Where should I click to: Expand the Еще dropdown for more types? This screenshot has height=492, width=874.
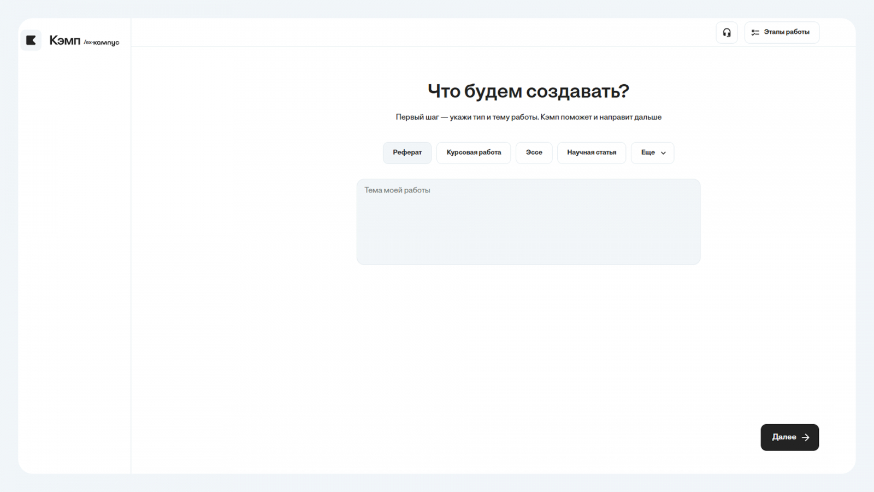point(648,153)
